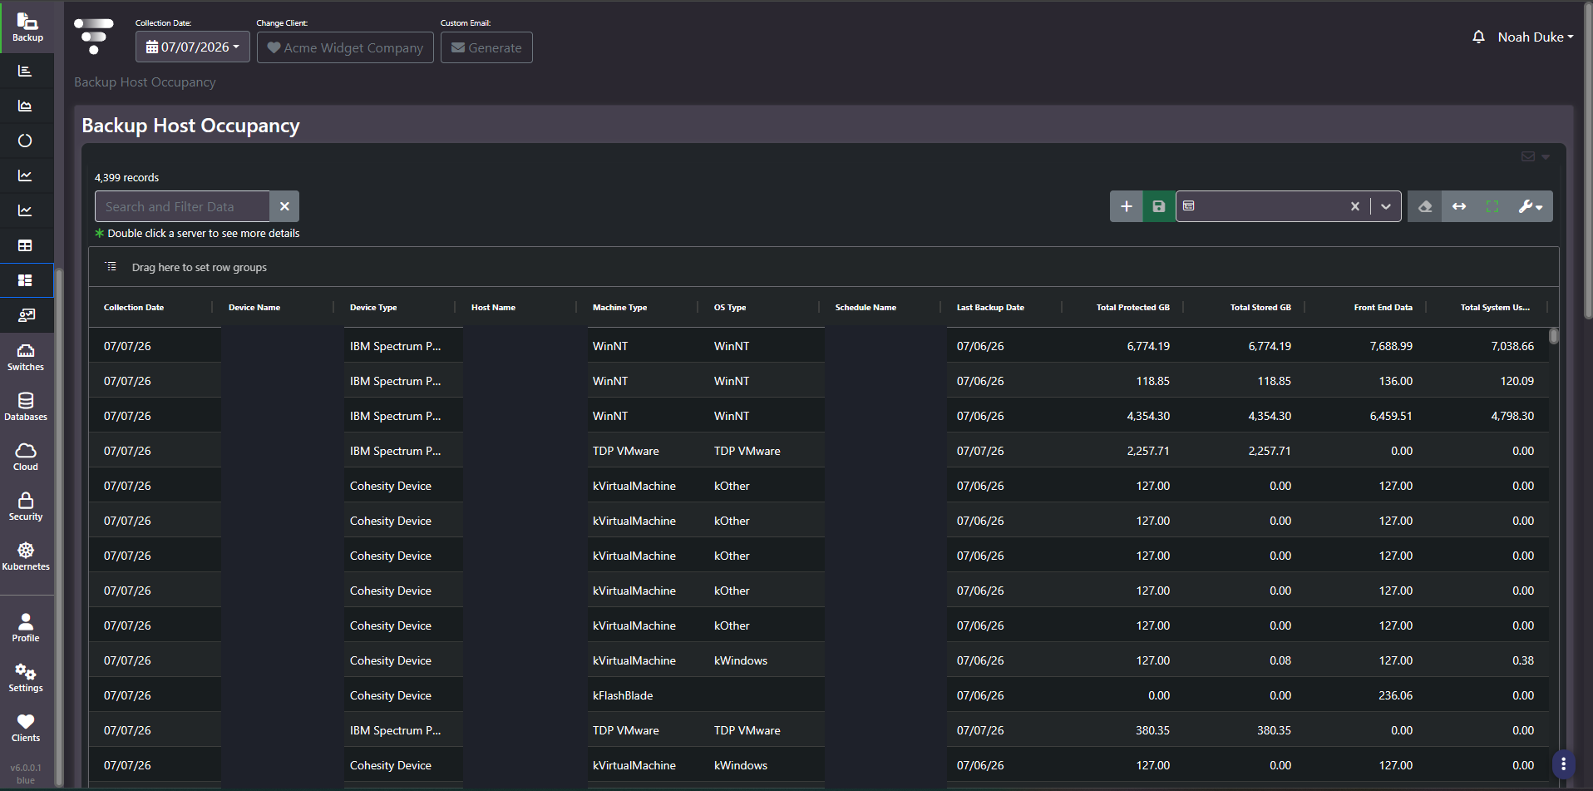This screenshot has height=791, width=1593.
Task: Open the horizontal bar chart report icon
Action: tap(25, 71)
